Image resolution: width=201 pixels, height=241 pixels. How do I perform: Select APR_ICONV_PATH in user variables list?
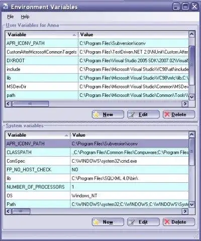pyautogui.click(x=97, y=43)
